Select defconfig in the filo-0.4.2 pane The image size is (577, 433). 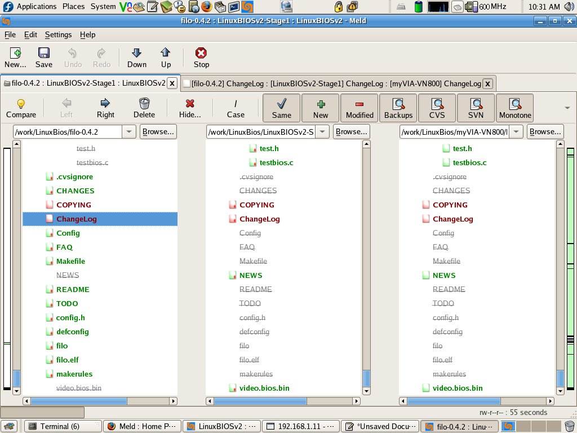pyautogui.click(x=73, y=332)
